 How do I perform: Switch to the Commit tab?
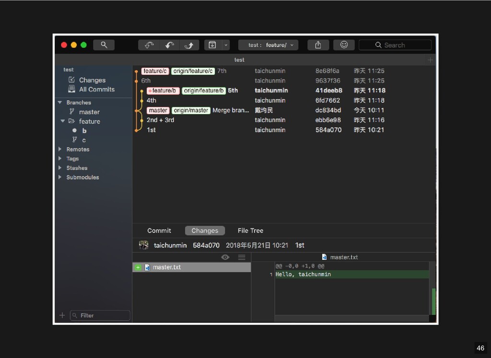click(x=159, y=231)
